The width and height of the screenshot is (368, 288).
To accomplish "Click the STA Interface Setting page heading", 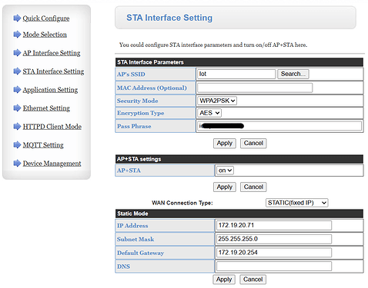I will pos(169,18).
